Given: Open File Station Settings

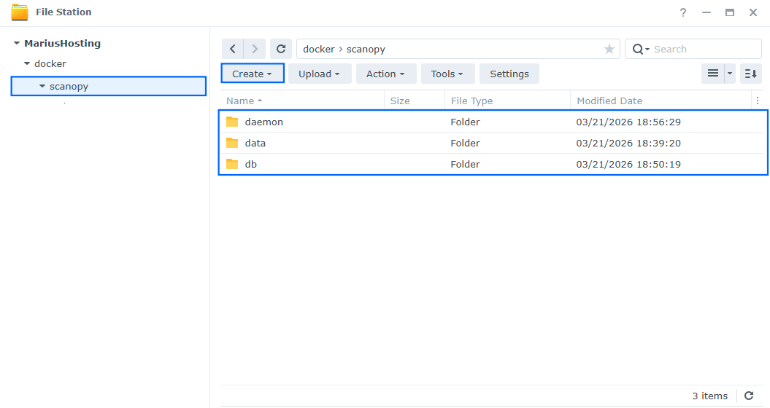Looking at the screenshot, I should click(x=509, y=74).
